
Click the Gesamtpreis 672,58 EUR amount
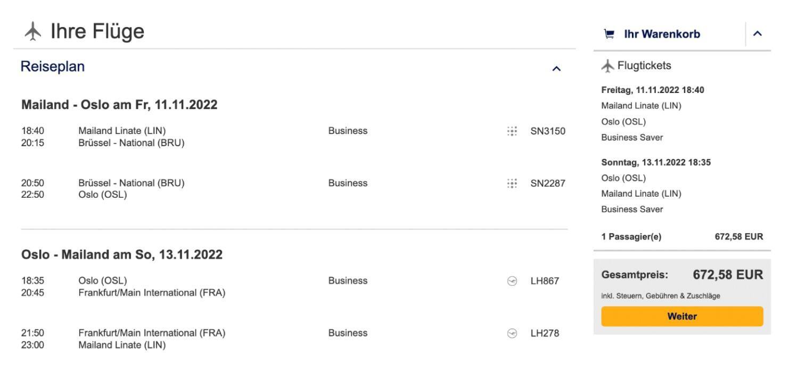pos(727,275)
